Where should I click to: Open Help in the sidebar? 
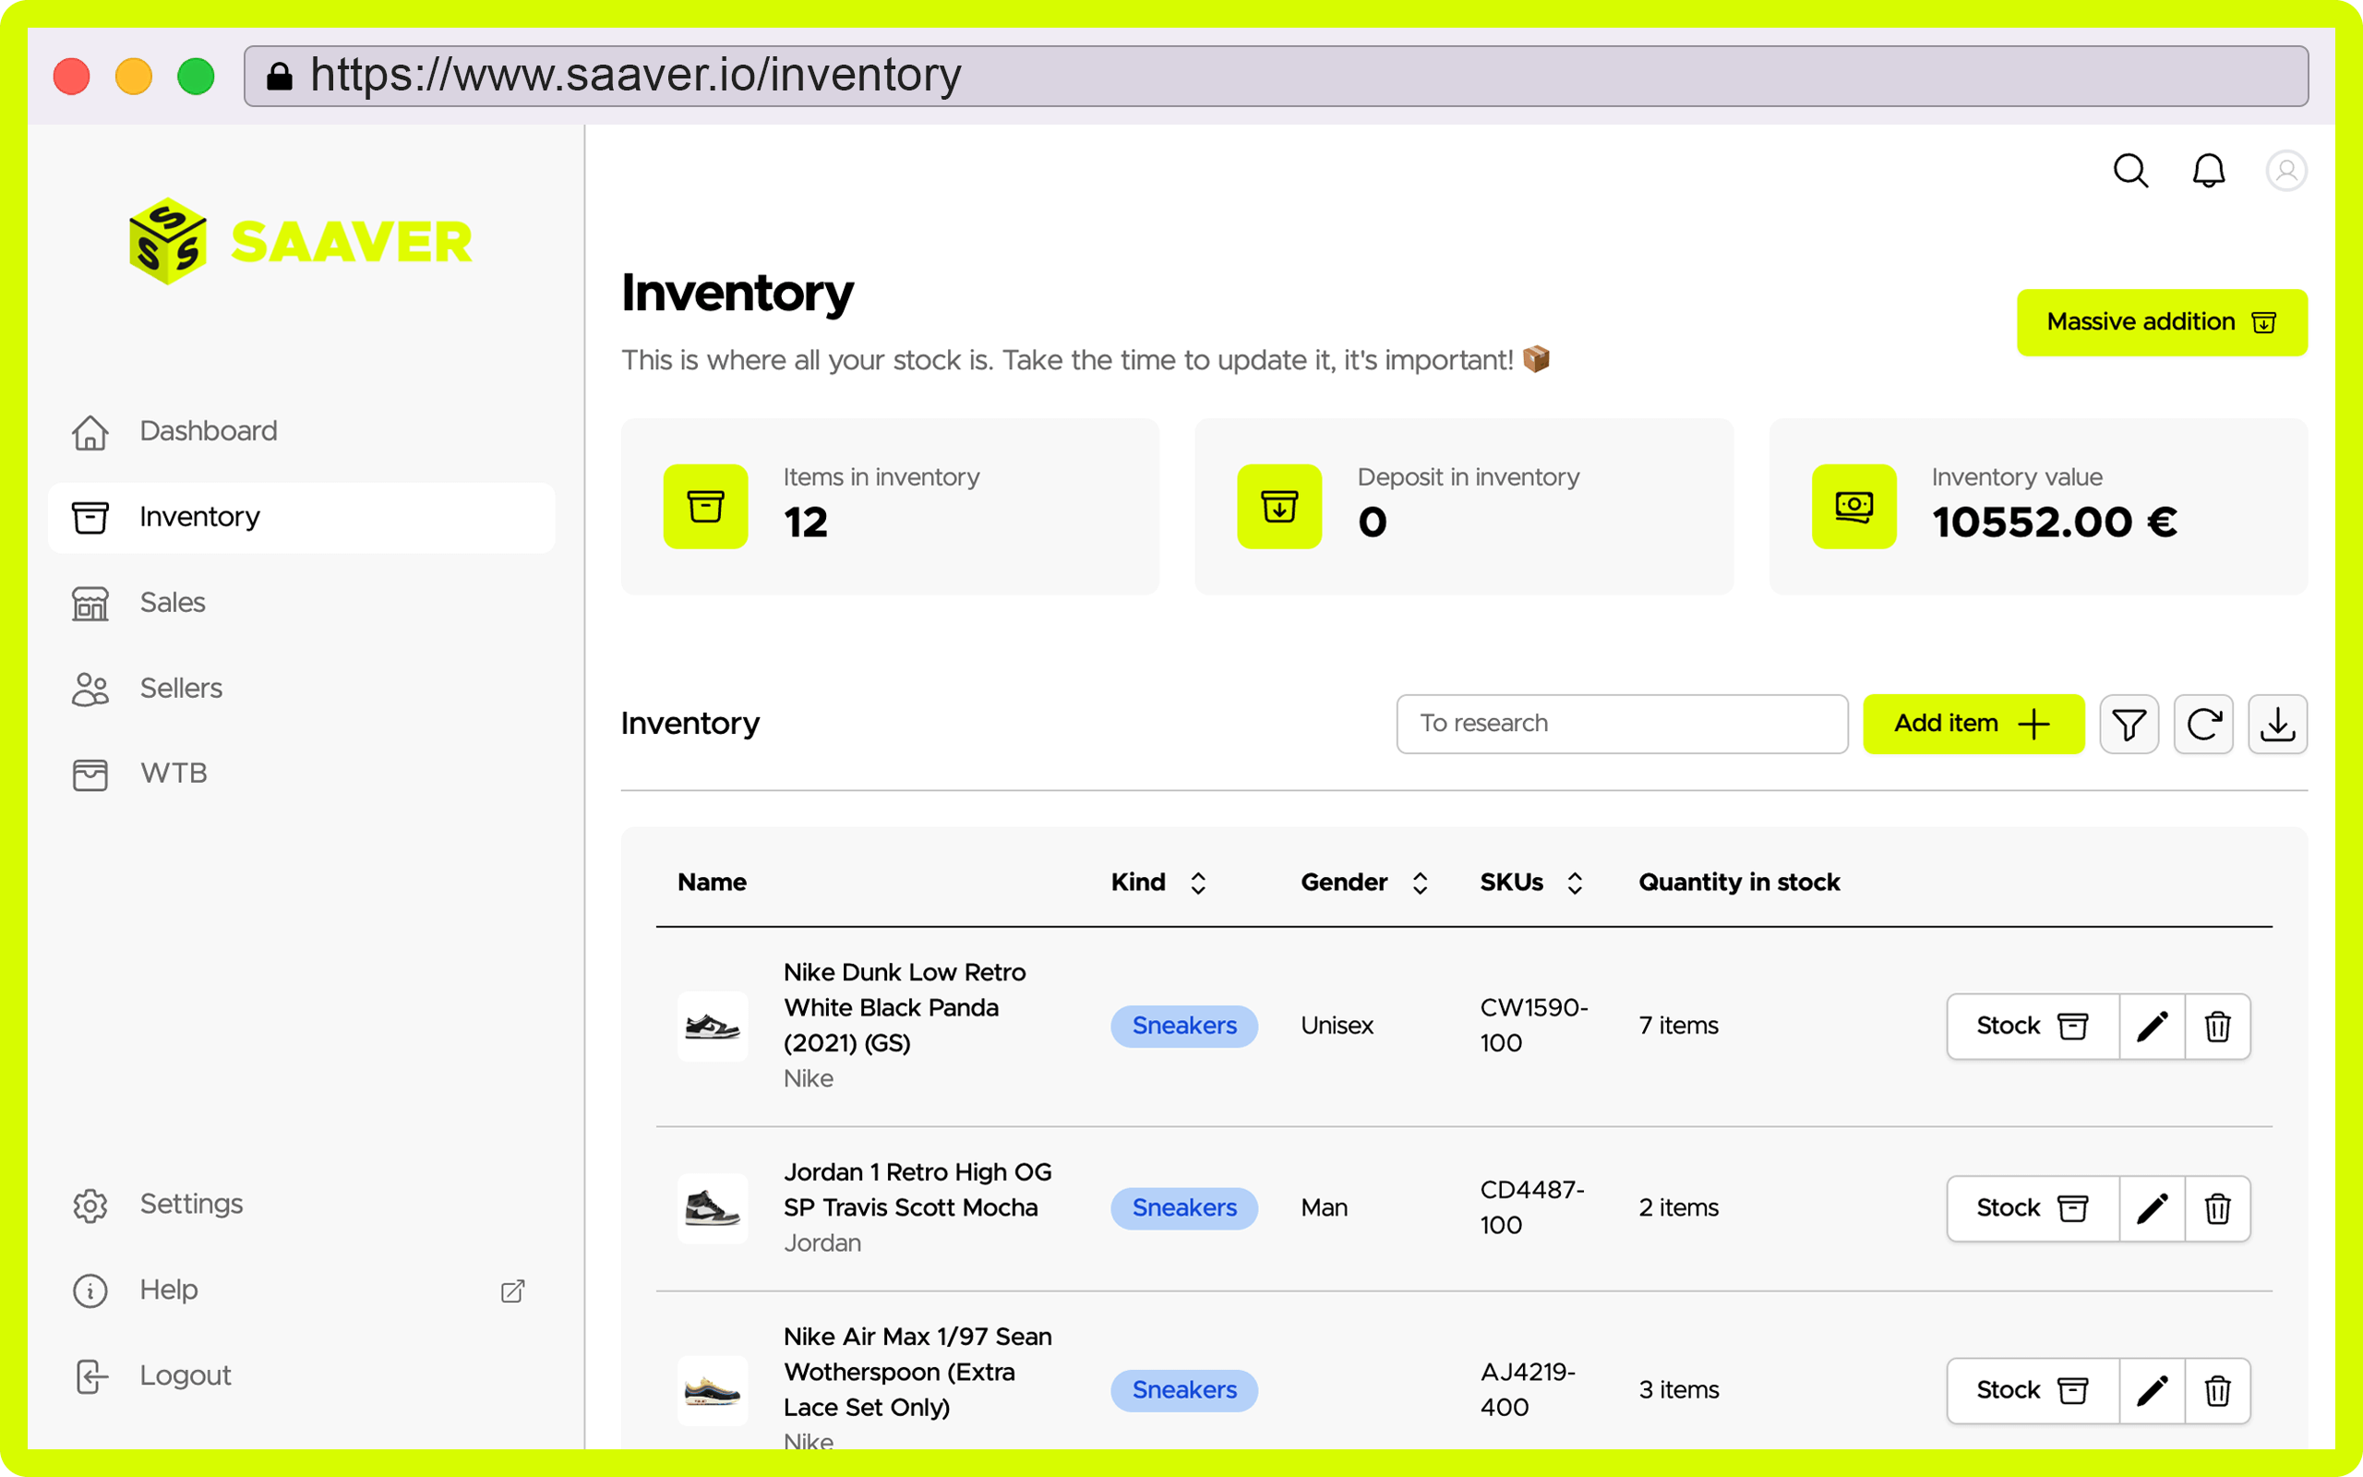click(x=302, y=1291)
